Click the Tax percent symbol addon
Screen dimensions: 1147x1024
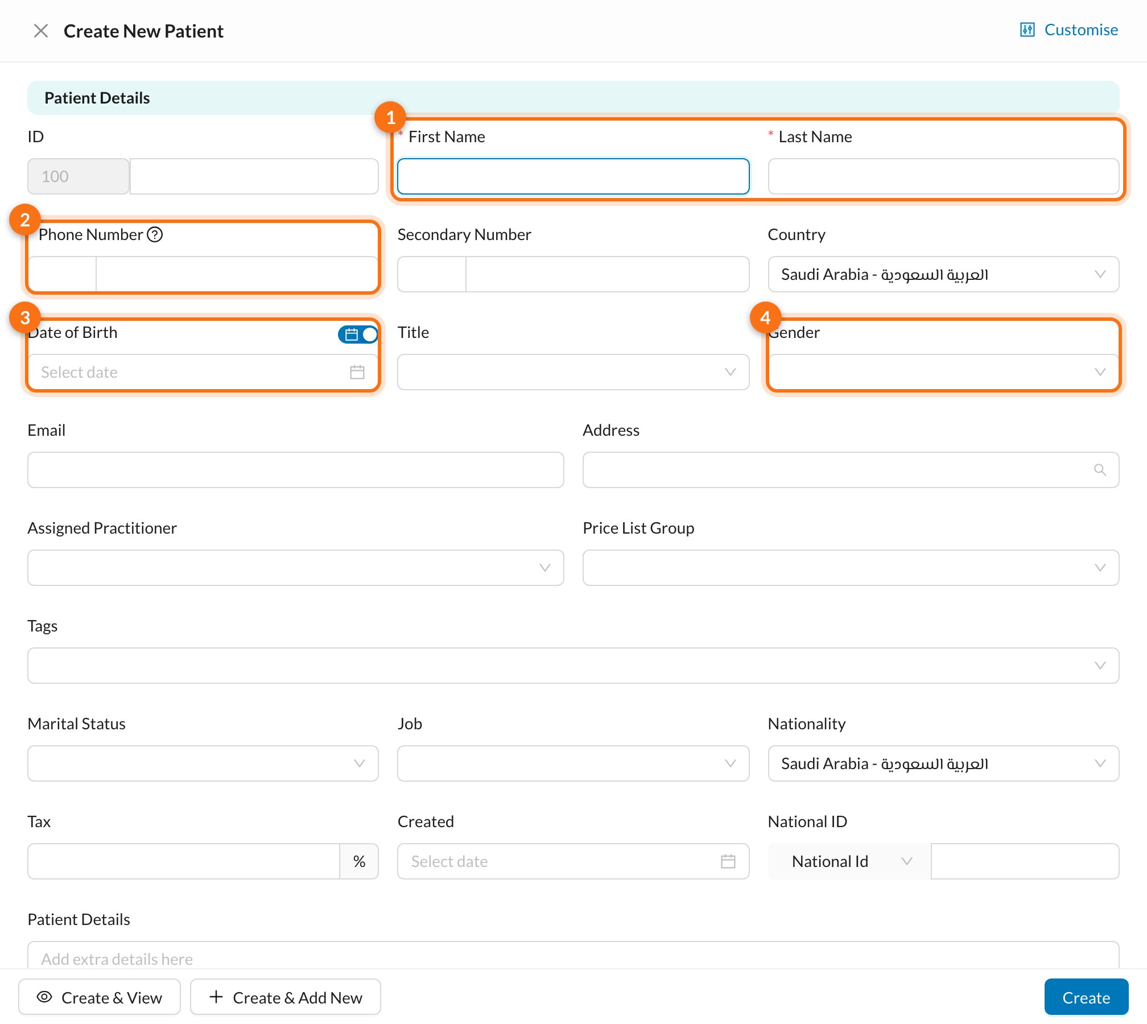[x=359, y=861]
